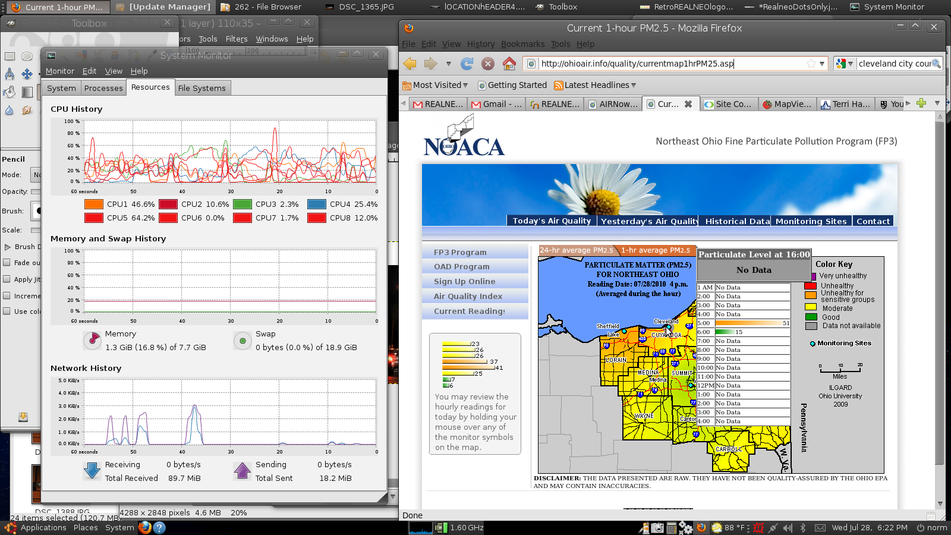Open the Air Quality Index sidebar link
The image size is (951, 535).
click(x=468, y=296)
